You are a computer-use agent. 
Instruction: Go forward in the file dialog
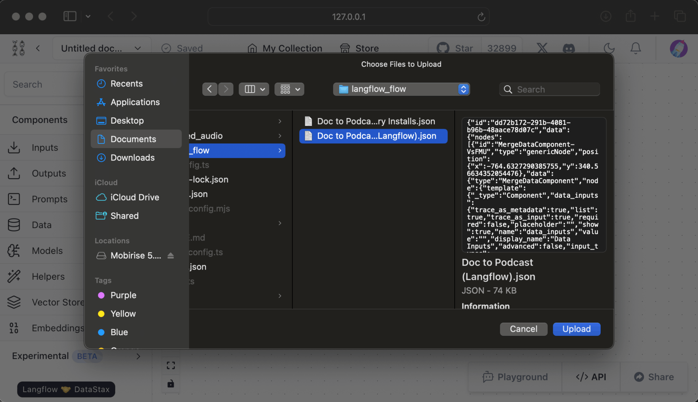(226, 89)
